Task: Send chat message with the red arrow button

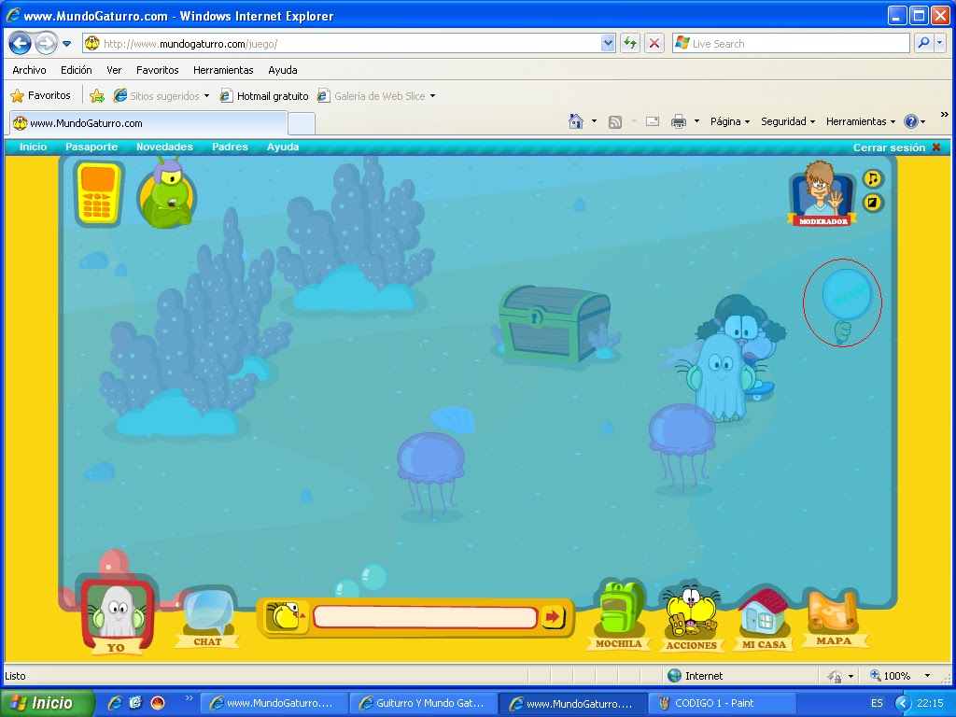Action: point(554,617)
